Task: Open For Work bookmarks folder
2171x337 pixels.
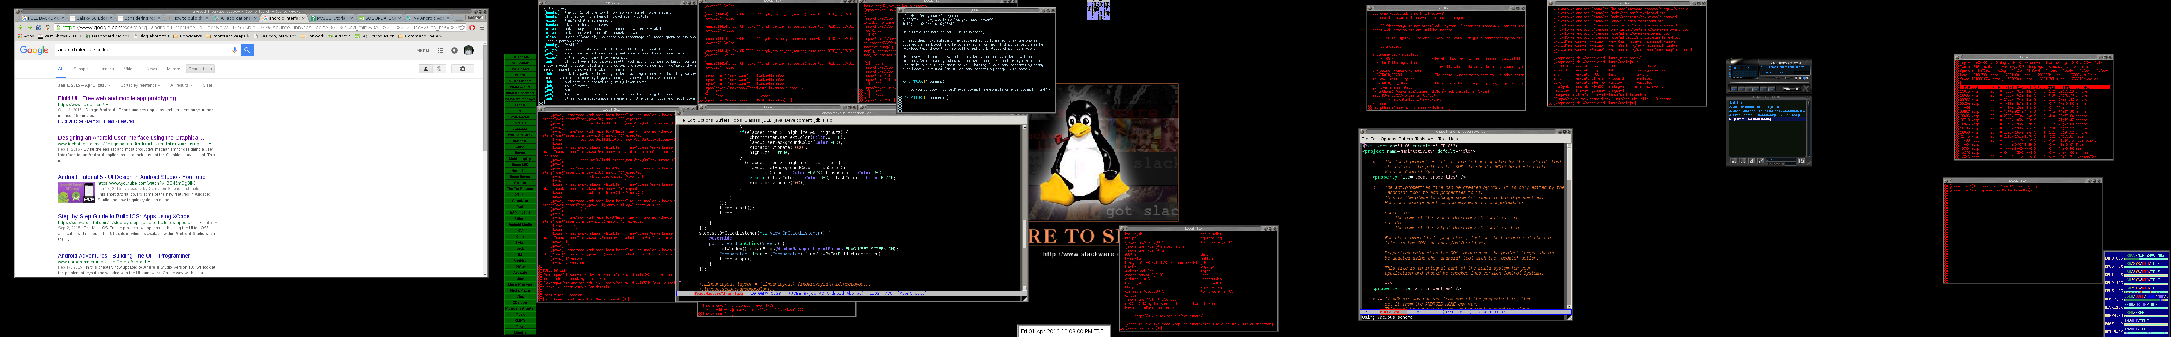Action: click(x=313, y=36)
